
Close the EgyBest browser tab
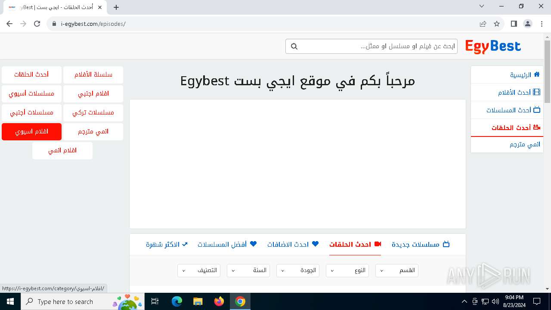[x=100, y=7]
